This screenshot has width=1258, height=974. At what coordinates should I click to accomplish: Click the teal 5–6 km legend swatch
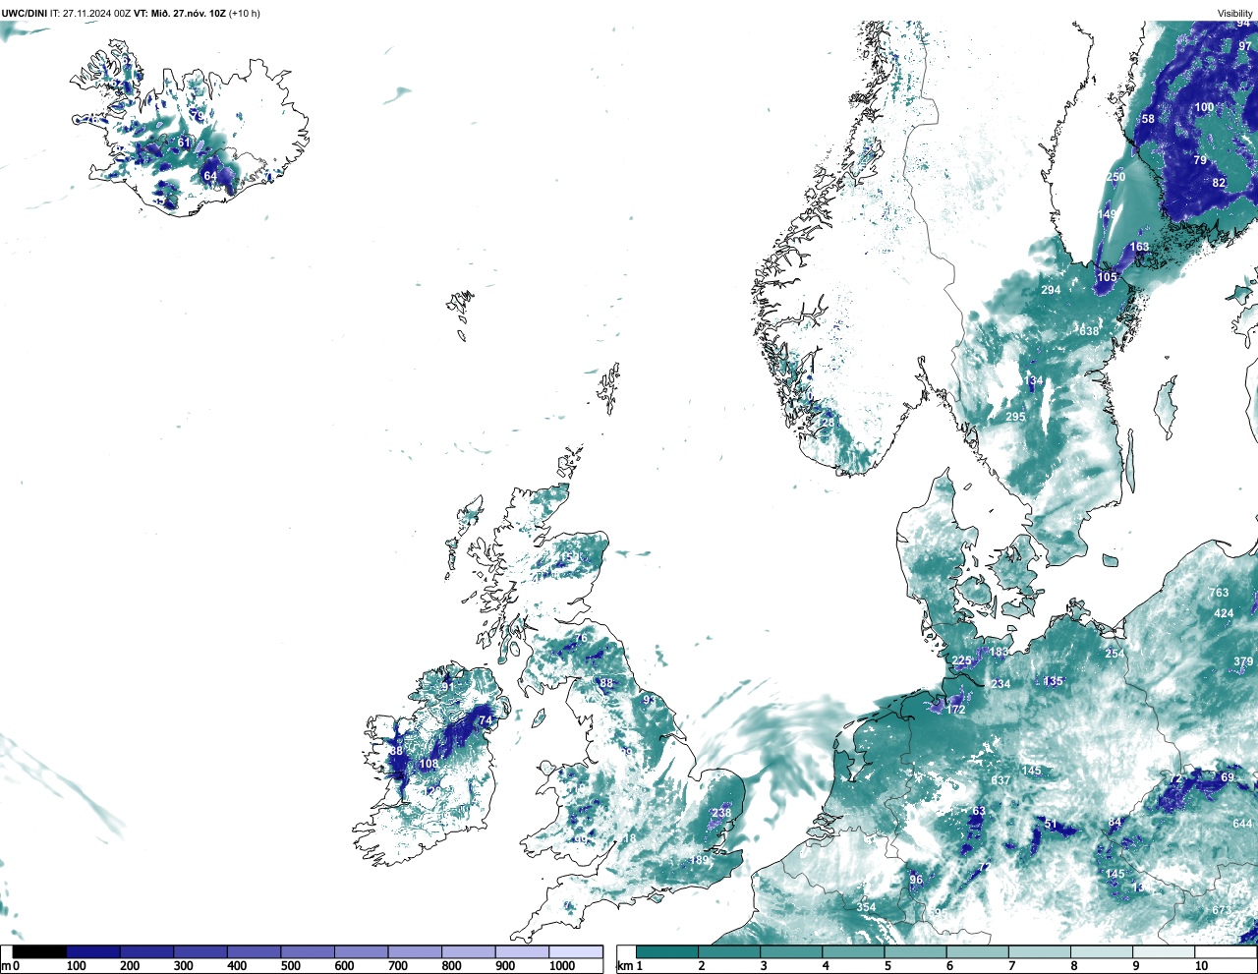(915, 951)
